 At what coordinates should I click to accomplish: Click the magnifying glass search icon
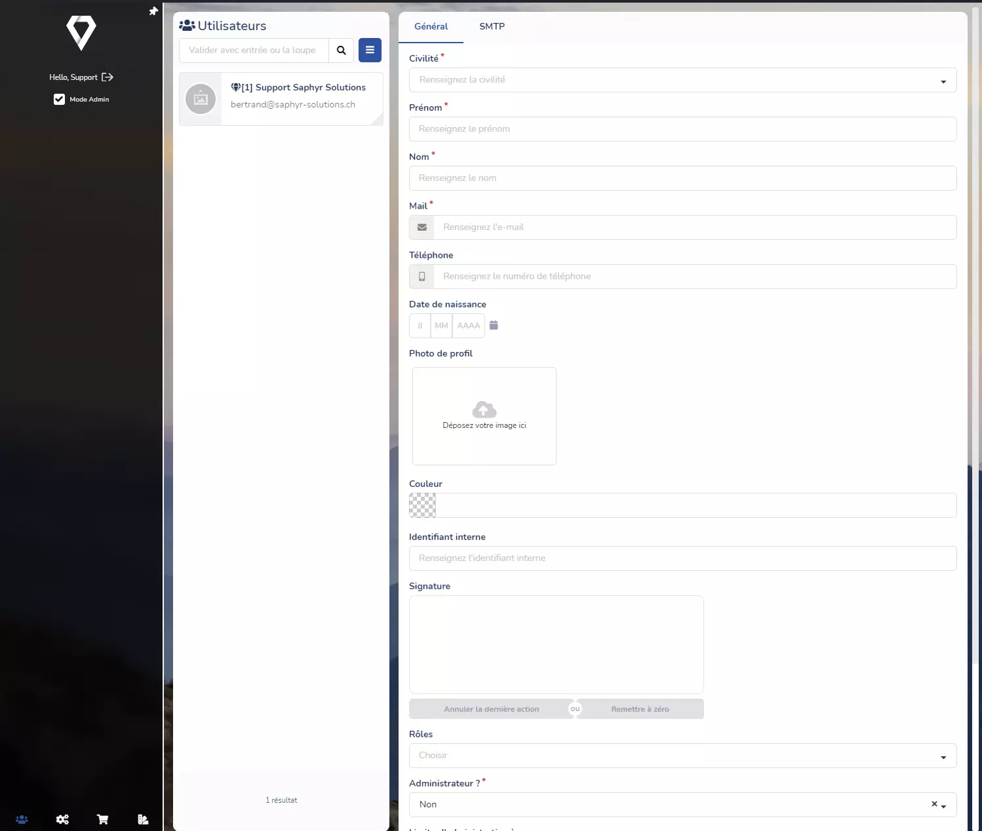341,50
